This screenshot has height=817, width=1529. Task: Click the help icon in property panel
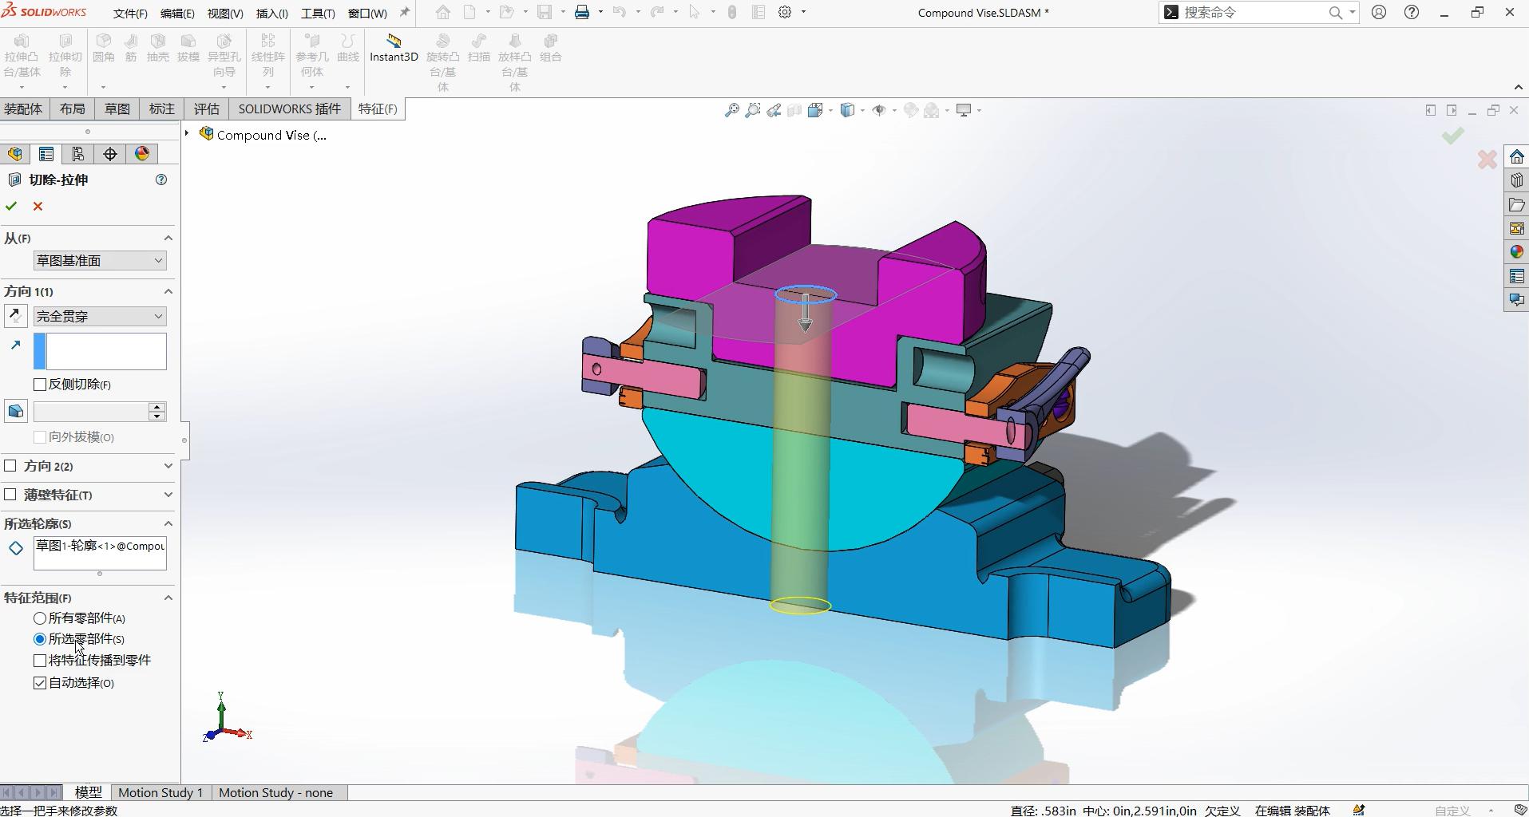(x=161, y=180)
